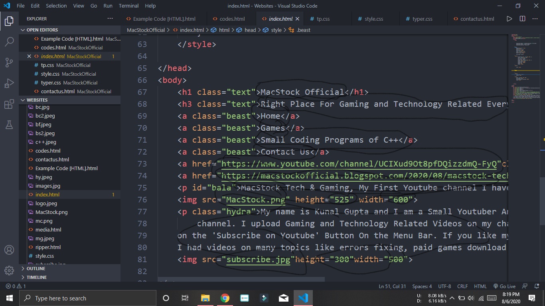This screenshot has width=545, height=306.
Task: Open Windows Action Center notifications
Action: (532, 298)
